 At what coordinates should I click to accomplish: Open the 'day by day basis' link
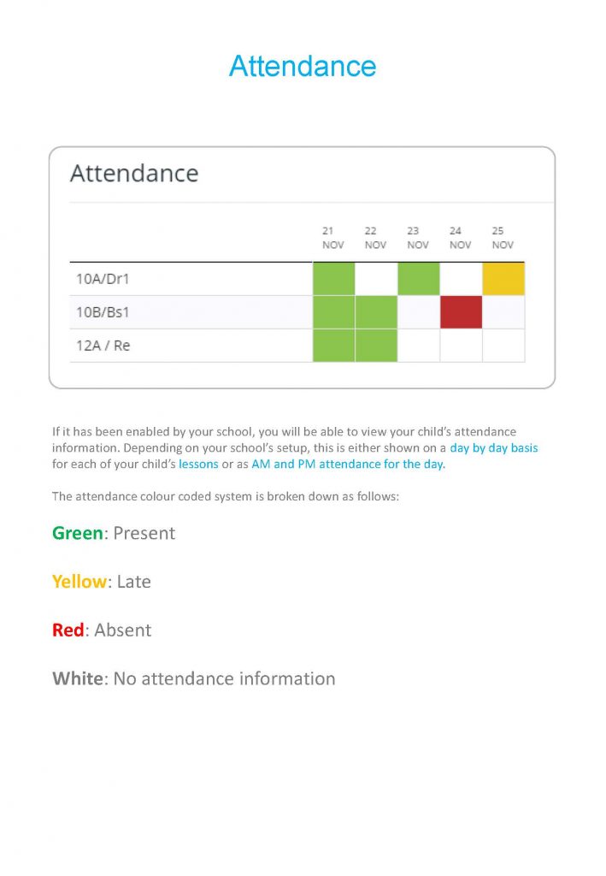pyautogui.click(x=494, y=448)
